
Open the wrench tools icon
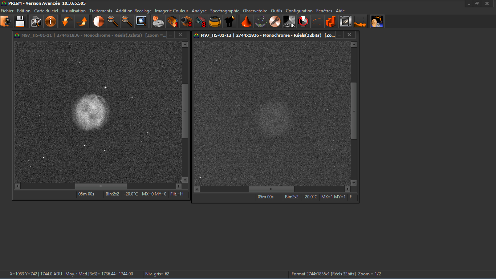click(275, 22)
